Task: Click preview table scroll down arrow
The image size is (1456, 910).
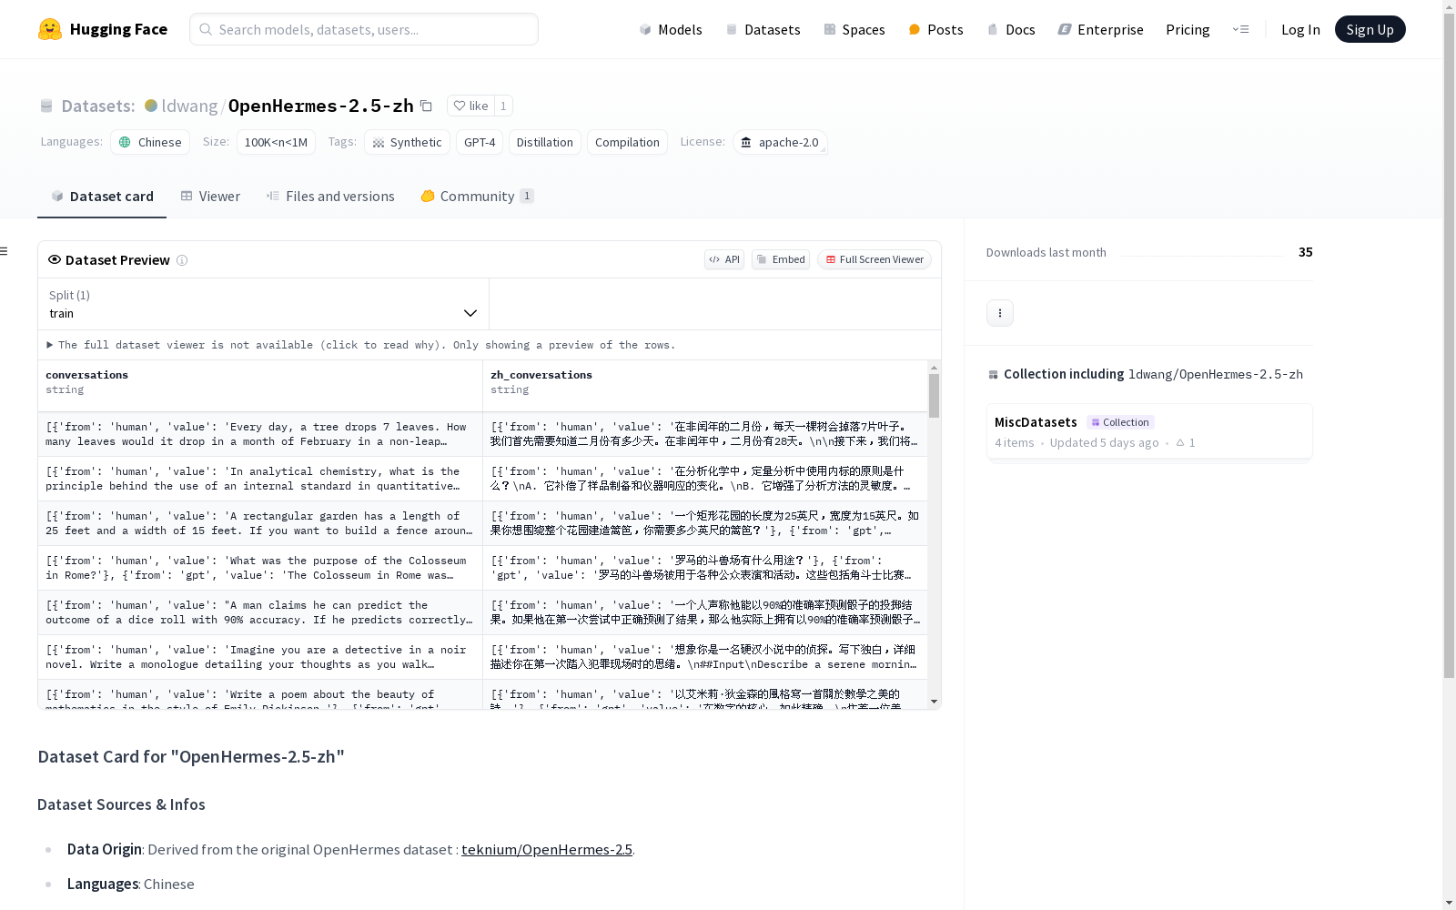Action: click(934, 702)
